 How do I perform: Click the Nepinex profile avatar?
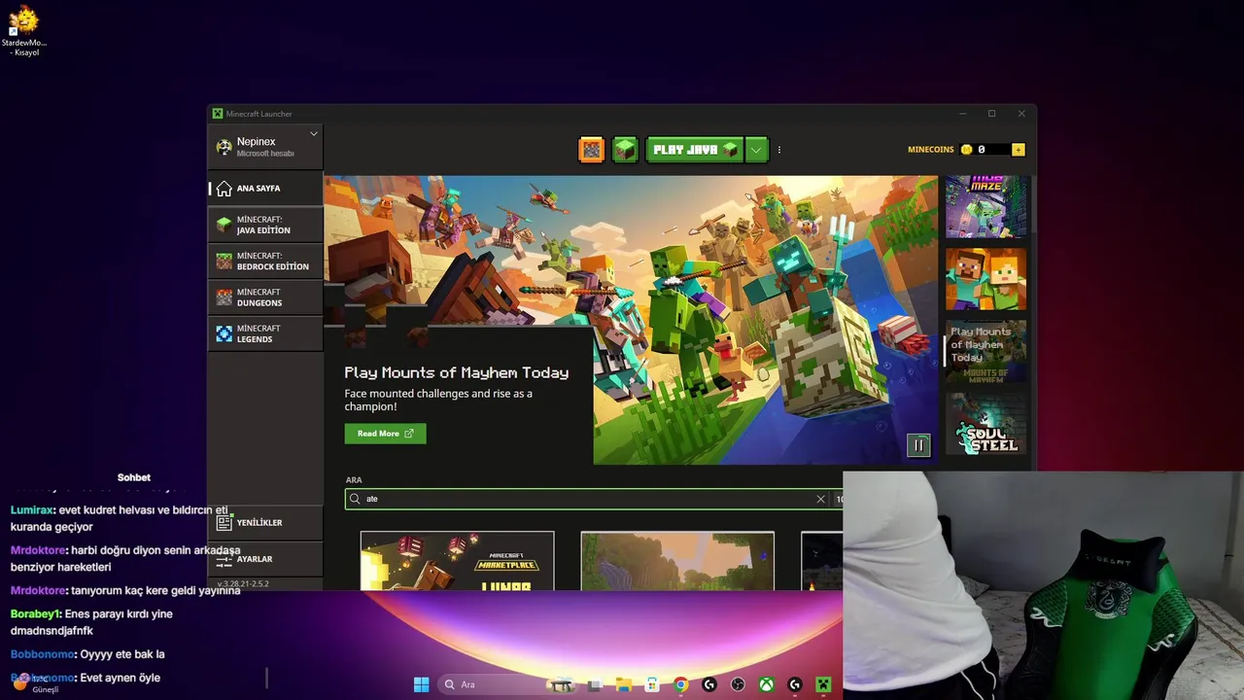(x=224, y=147)
